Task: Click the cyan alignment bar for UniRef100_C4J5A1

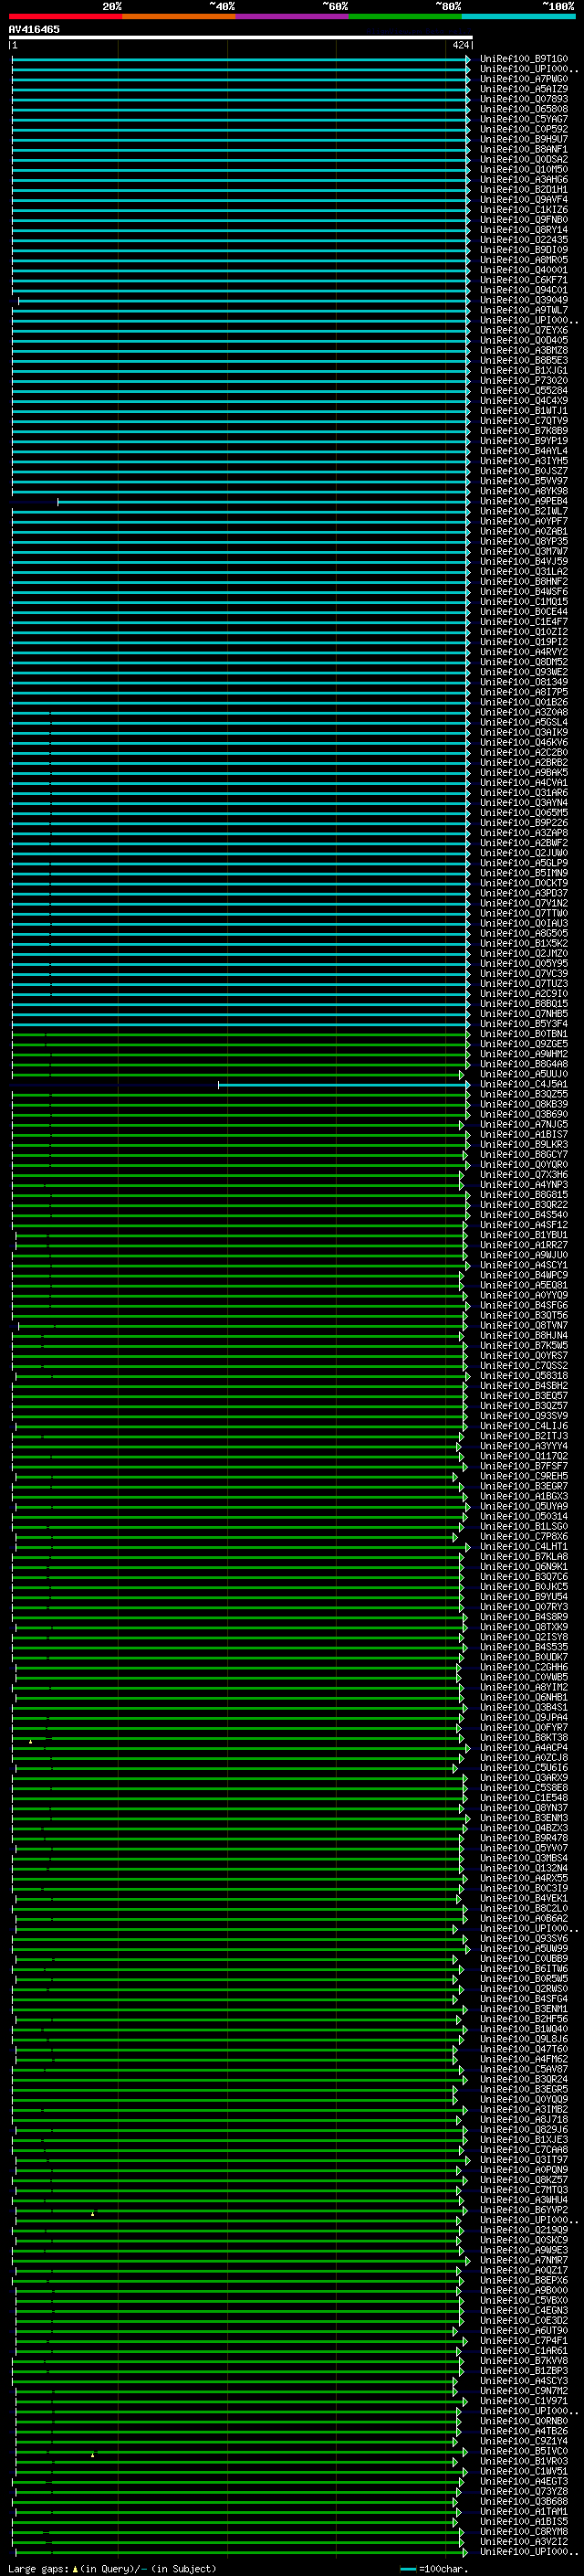Action: [343, 1085]
